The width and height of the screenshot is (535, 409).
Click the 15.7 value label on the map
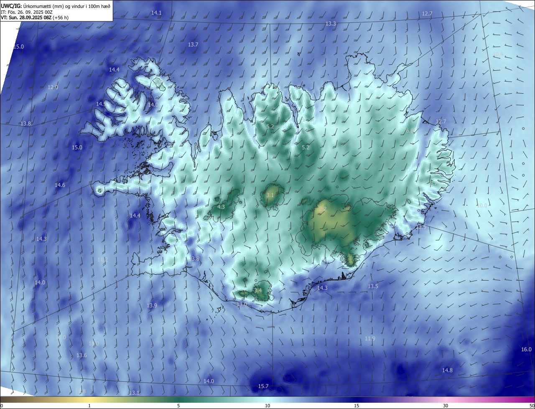(263, 386)
